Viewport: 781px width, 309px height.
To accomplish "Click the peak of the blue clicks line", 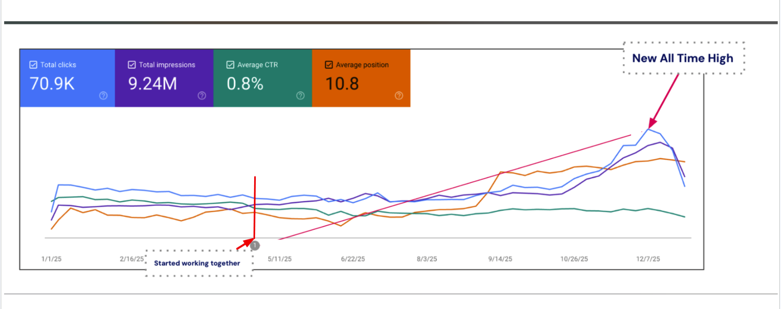I will coord(648,129).
